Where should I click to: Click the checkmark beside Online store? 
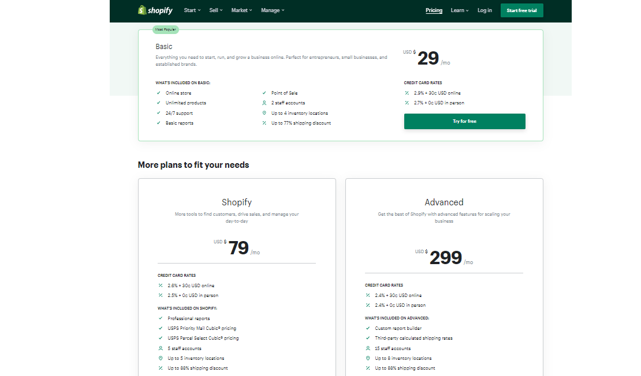(158, 92)
